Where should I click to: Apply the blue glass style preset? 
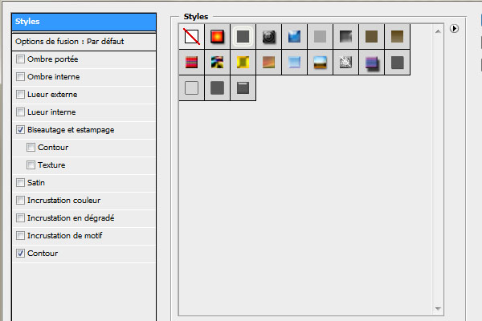(295, 37)
